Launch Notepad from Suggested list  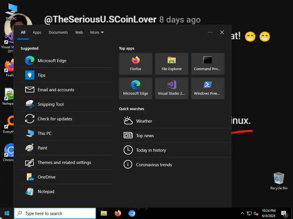tap(66, 191)
